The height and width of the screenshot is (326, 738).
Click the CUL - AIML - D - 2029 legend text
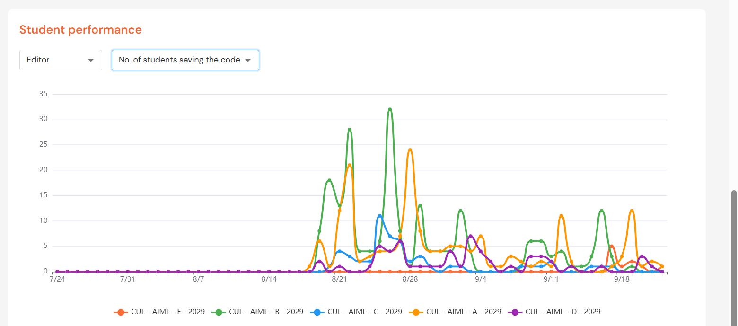point(562,312)
